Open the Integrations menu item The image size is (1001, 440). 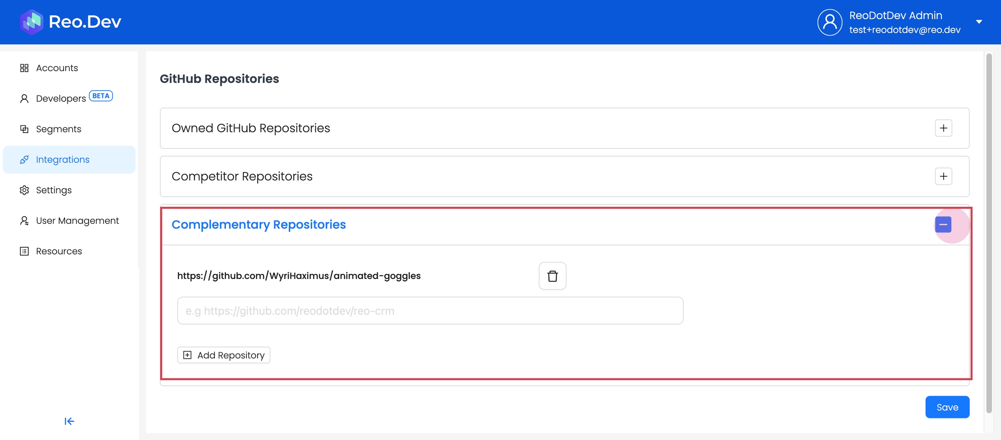click(x=63, y=160)
